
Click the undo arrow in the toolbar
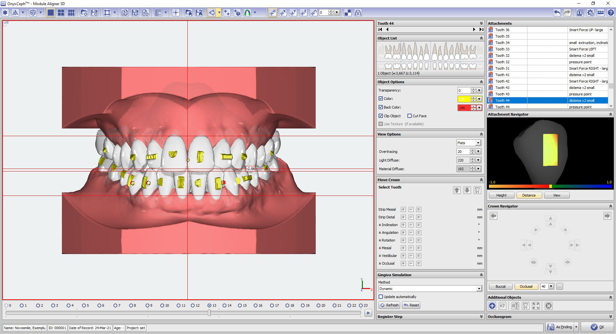click(557, 13)
